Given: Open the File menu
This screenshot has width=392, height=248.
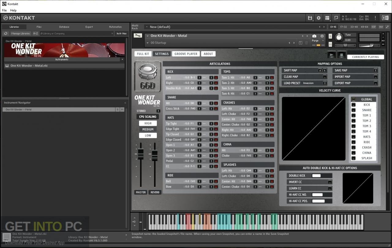Looking at the screenshot, I should coord(4,10).
